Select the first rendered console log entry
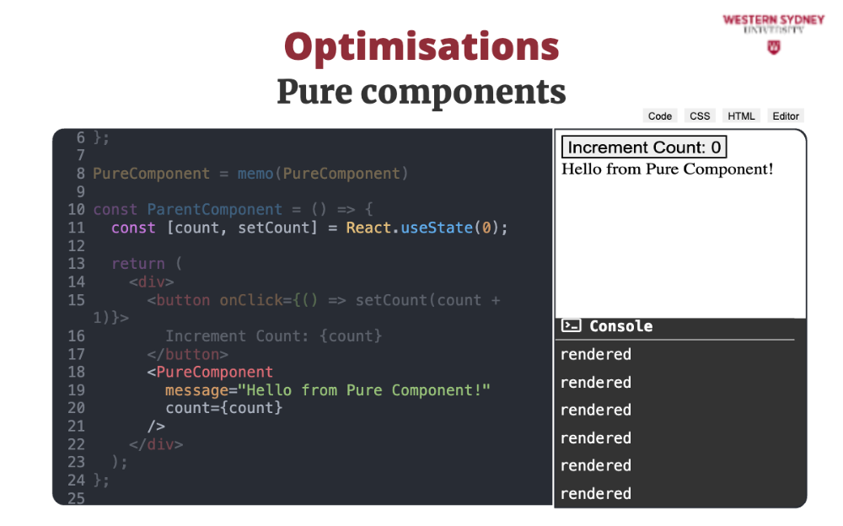This screenshot has height=526, width=843. tap(595, 355)
